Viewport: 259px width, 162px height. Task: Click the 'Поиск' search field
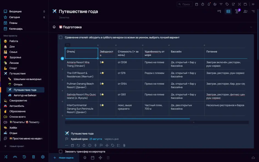[x=185, y=4]
